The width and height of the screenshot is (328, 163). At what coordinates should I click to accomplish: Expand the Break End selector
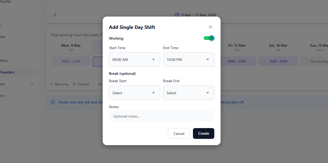pos(188,93)
